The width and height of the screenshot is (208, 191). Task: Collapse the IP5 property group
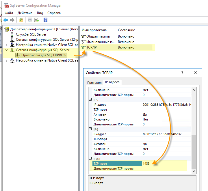tap(90, 99)
